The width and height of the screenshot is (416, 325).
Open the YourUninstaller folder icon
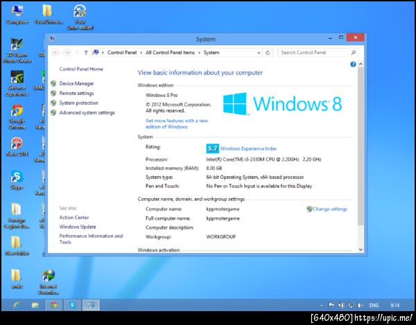(x=48, y=15)
